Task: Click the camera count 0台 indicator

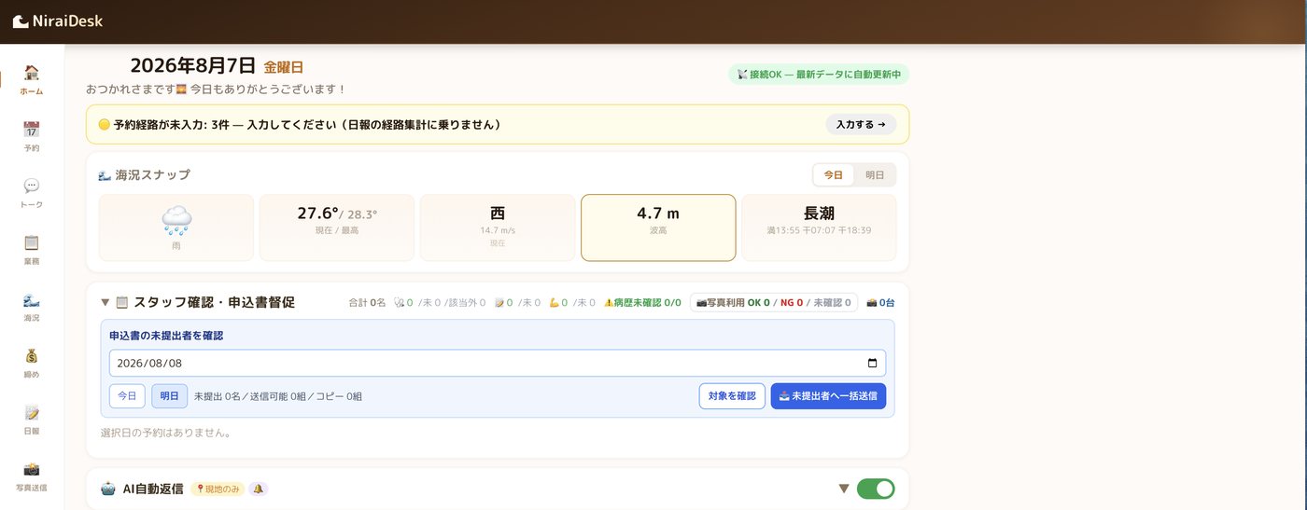Action: tap(880, 303)
